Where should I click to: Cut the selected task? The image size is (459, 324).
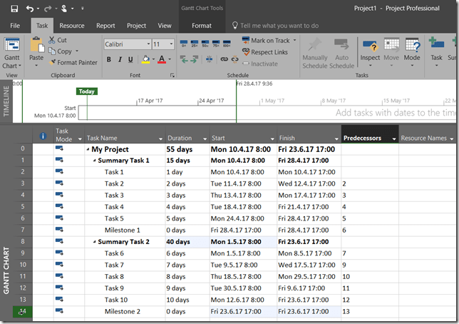(57, 41)
